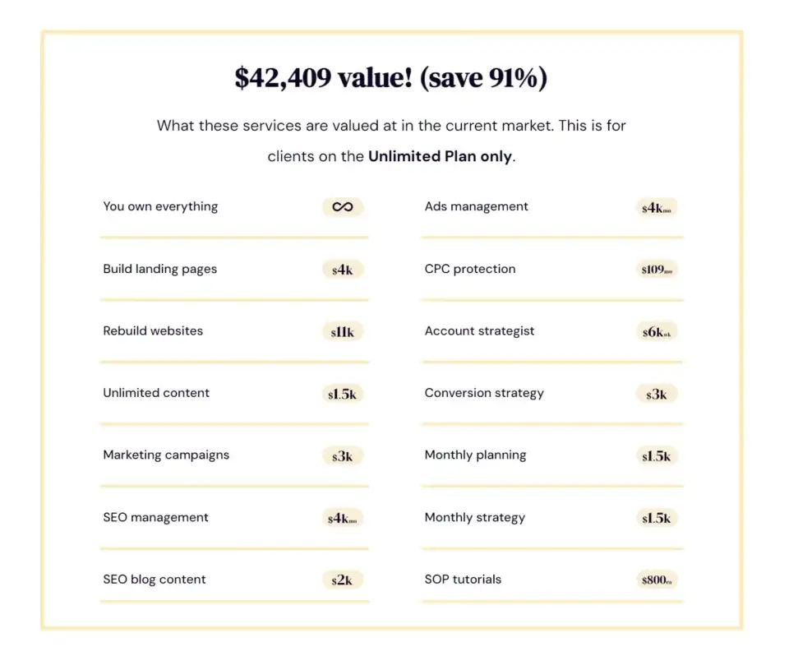The width and height of the screenshot is (789, 670).
Task: Click the $2k badge for SEO blog content
Action: pyautogui.click(x=343, y=580)
